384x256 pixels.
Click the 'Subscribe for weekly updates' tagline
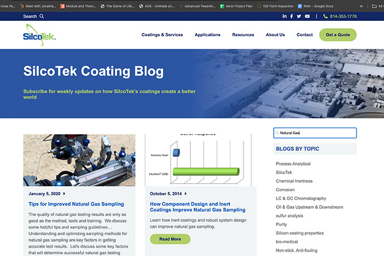point(109,94)
